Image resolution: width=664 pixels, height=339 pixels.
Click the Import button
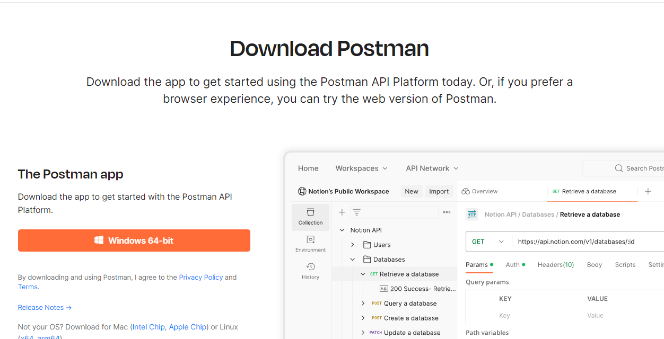coord(439,191)
